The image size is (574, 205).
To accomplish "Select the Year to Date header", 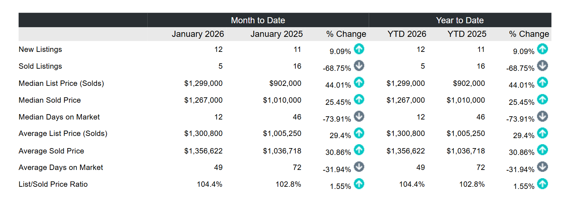I will 460,20.
